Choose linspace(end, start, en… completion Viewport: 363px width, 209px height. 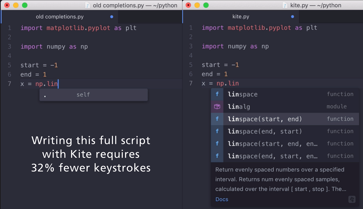[285, 156]
